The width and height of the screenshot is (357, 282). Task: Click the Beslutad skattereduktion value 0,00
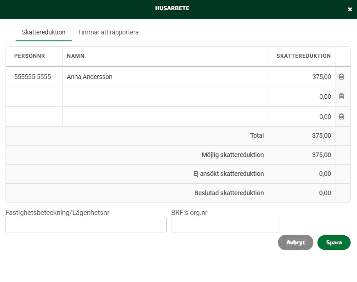pos(325,193)
